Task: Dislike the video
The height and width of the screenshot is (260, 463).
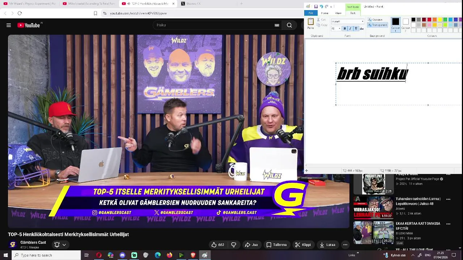Action: coord(234,245)
